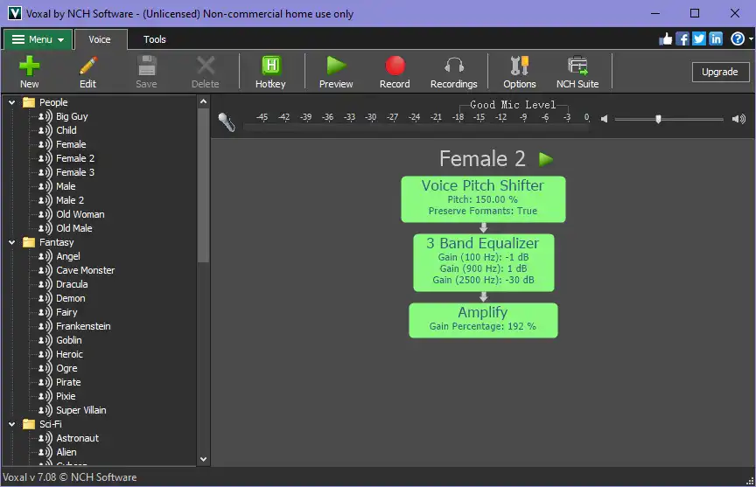Open 3 Band Equalizer effect block
Screen dimensions: 756x487
coord(484,262)
